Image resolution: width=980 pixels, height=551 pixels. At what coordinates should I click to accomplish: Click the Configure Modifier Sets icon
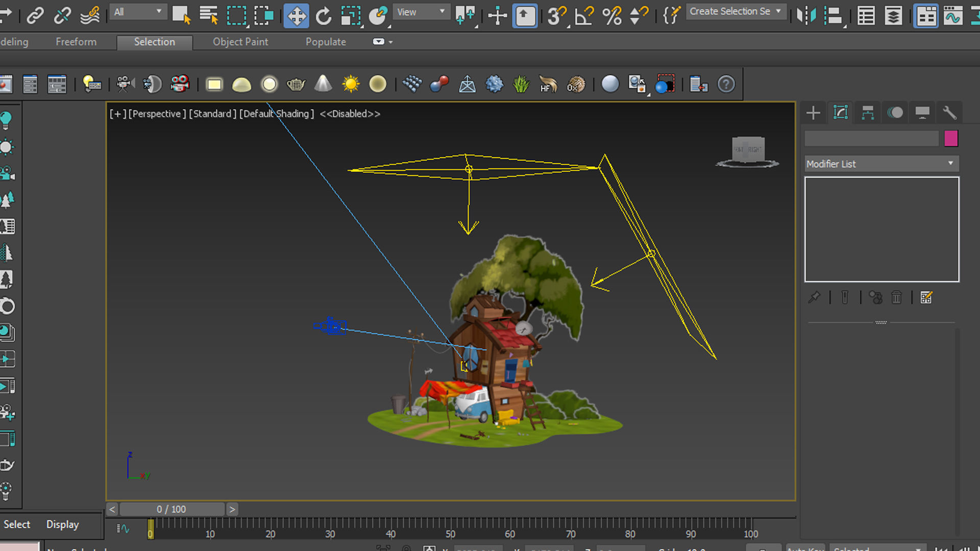click(926, 297)
